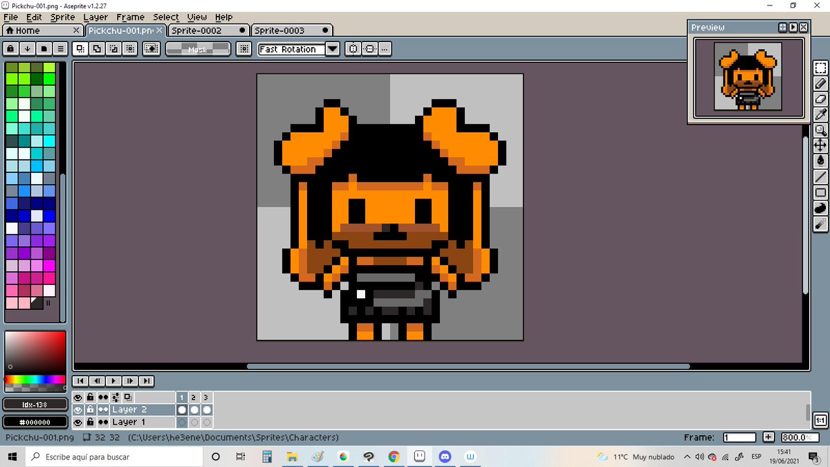Open the Frame menu
Viewport: 830px width, 467px height.
130,17
